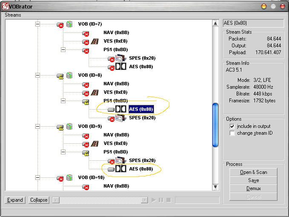
Task: Toggle the excluded state icon of SPES (0x20) in VOB ID=8
Action: point(111,119)
